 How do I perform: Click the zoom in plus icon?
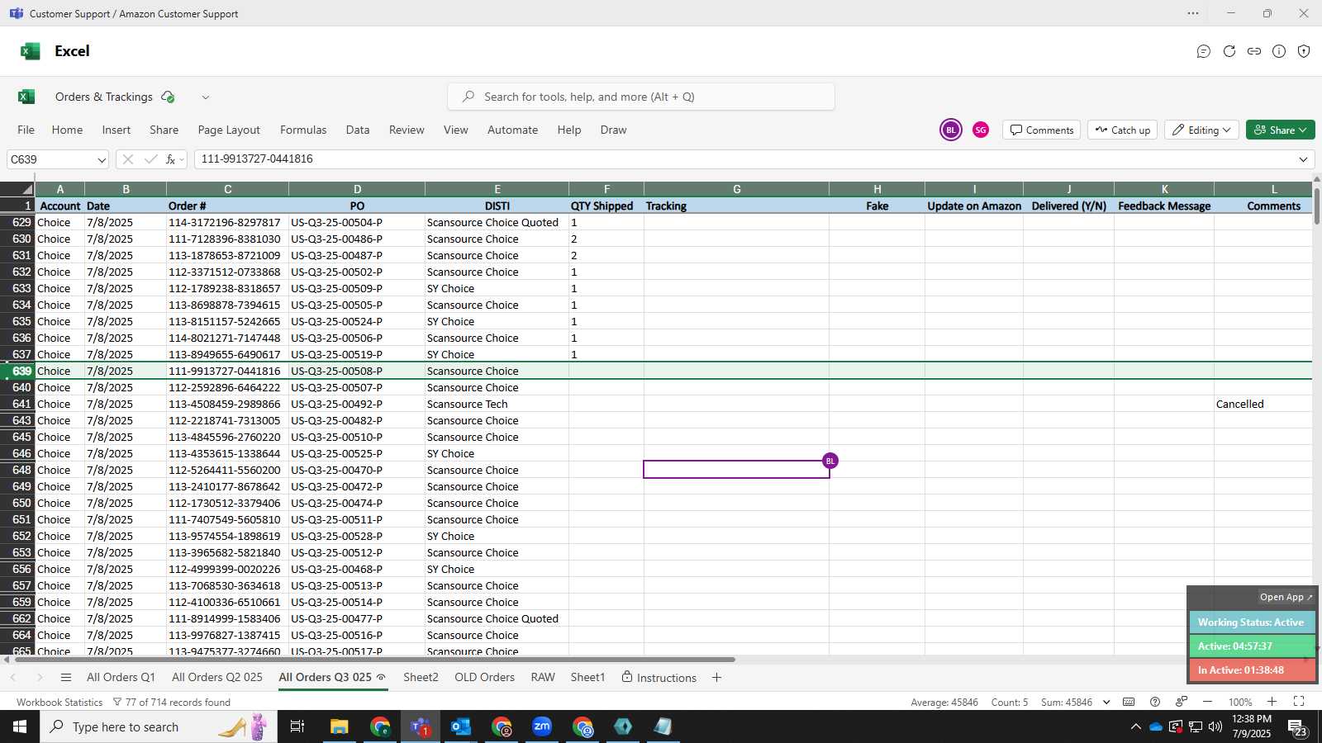coord(1272,702)
